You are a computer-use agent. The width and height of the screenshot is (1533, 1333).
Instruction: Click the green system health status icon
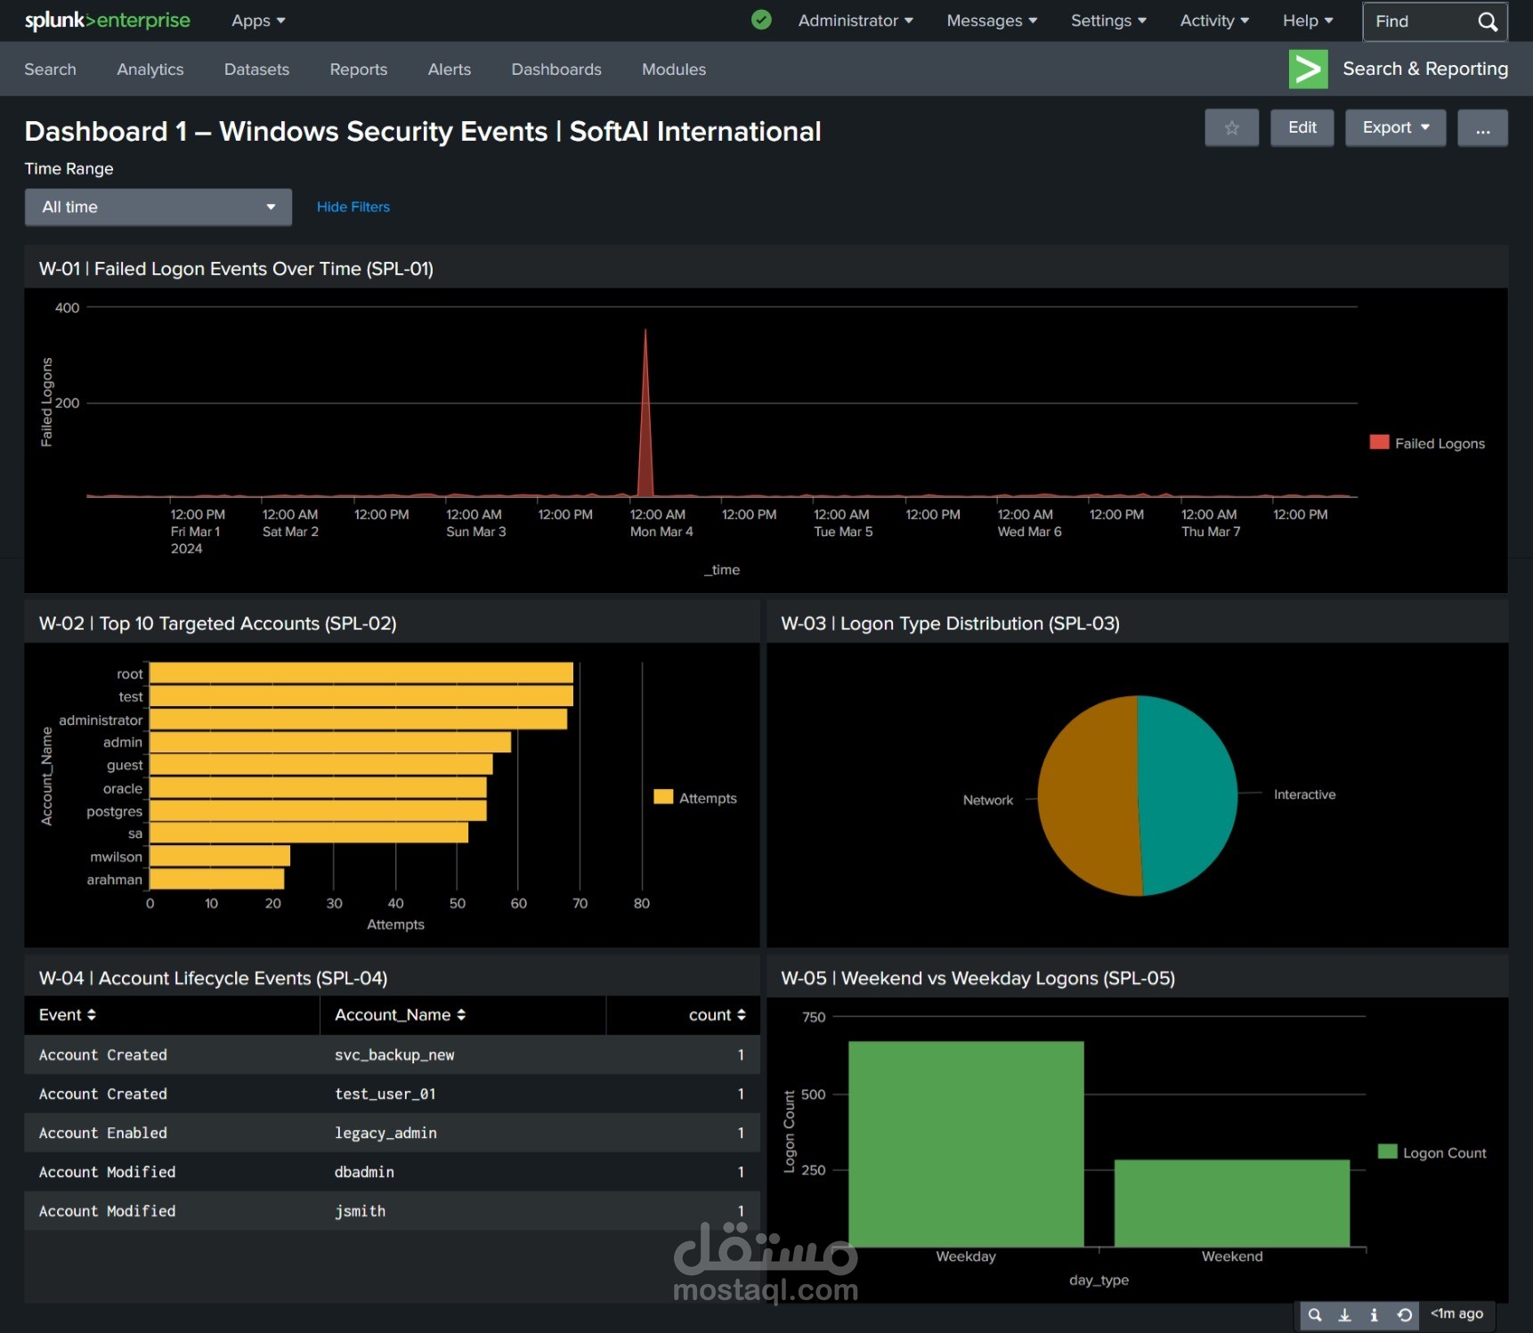[761, 20]
